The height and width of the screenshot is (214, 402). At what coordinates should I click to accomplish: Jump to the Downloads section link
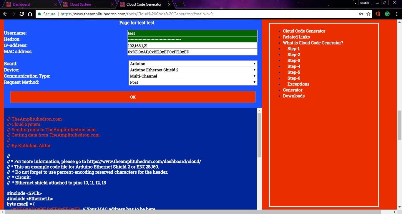click(x=294, y=96)
